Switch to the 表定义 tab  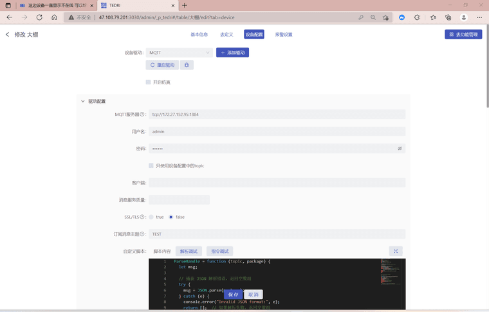point(226,35)
